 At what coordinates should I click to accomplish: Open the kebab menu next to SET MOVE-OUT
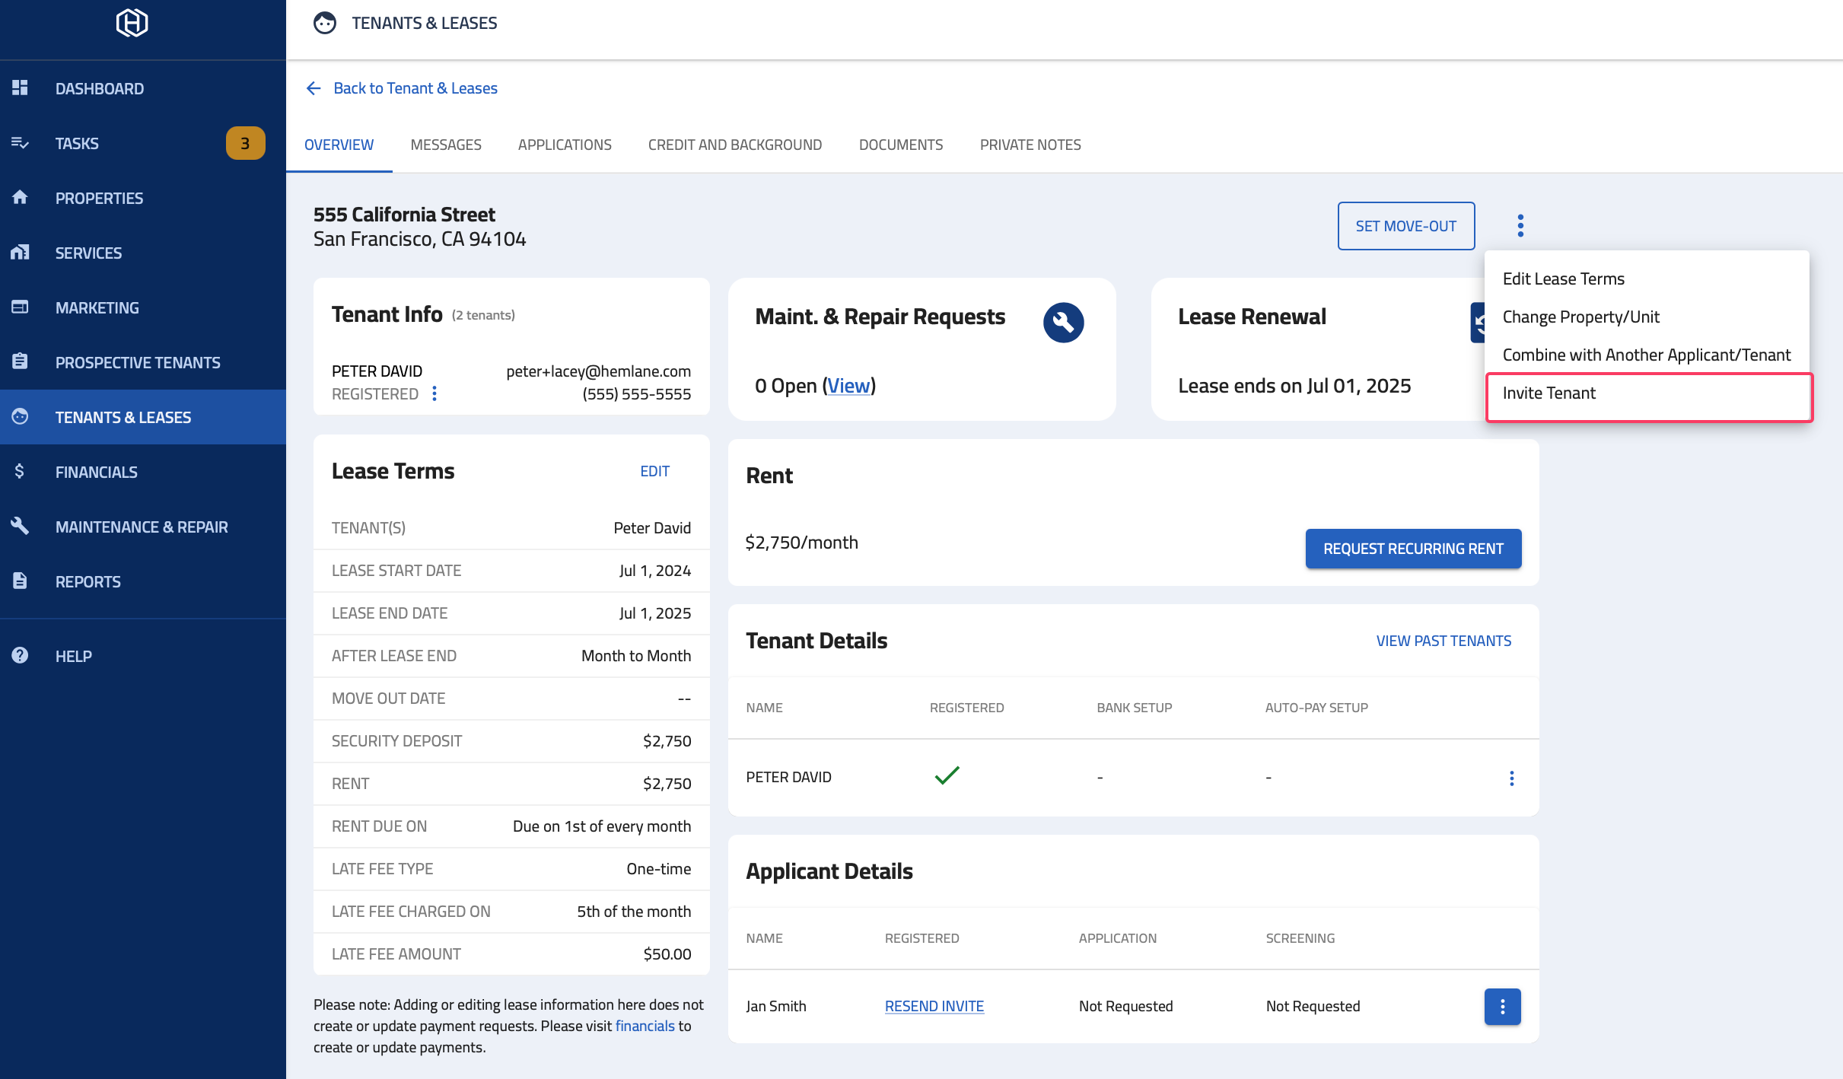click(x=1520, y=225)
